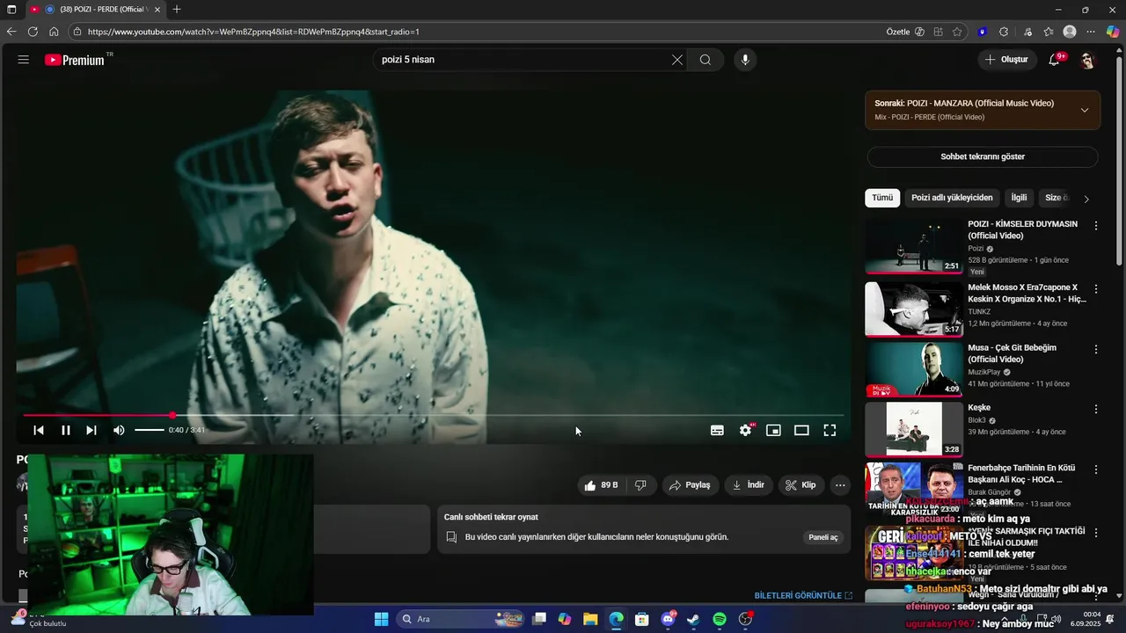Click the browser address bar URL

(x=253, y=32)
